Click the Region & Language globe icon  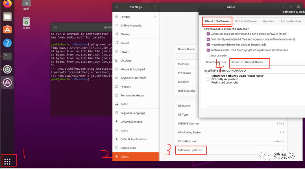(x=117, y=113)
